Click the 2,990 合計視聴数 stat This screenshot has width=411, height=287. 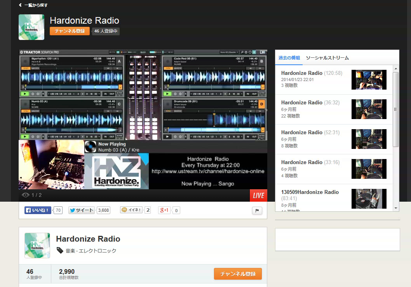tap(69, 274)
